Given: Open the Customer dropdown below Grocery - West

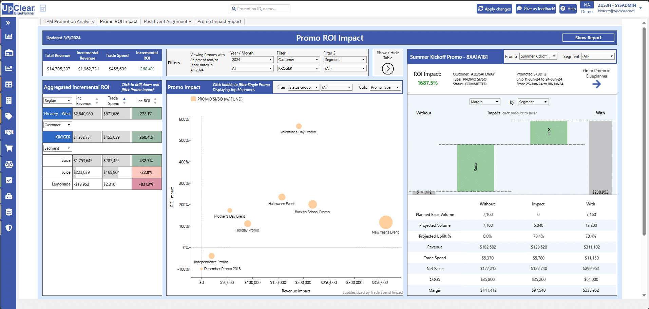Looking at the screenshot, I should click(x=58, y=125).
